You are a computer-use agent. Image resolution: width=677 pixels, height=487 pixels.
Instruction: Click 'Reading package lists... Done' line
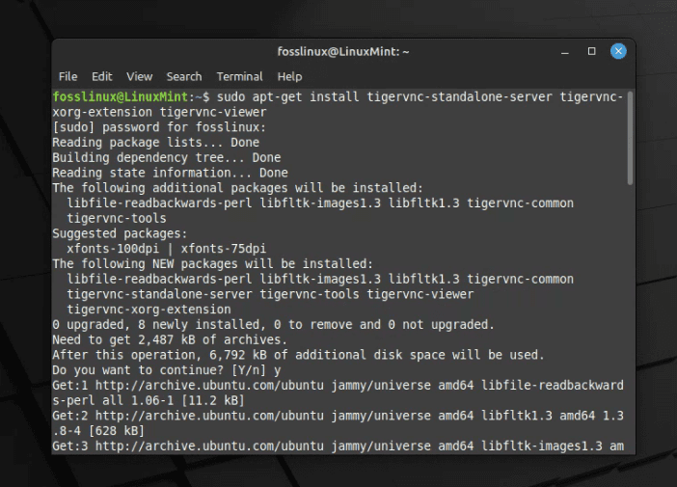click(x=156, y=143)
